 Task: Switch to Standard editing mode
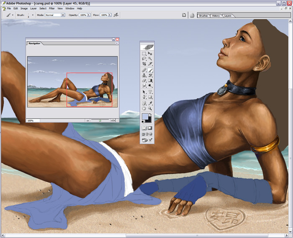pyautogui.click(x=144, y=128)
